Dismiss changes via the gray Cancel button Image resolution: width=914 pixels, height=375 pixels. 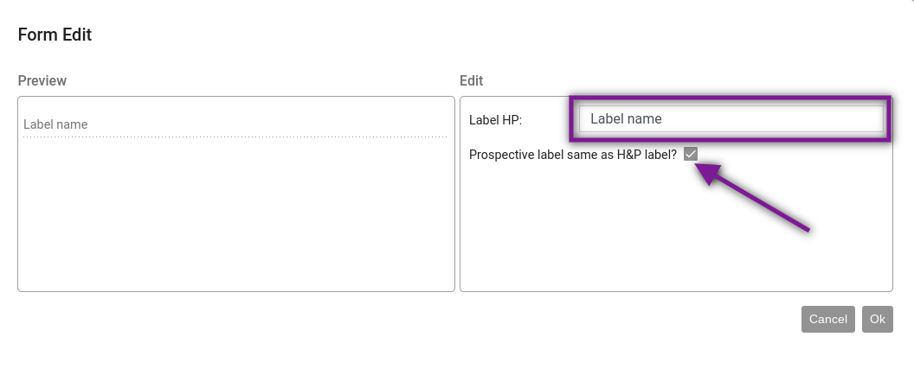[x=827, y=319]
